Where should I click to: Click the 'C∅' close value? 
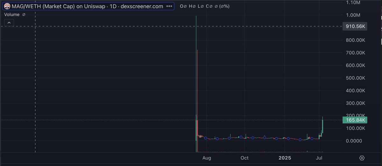click(209, 6)
